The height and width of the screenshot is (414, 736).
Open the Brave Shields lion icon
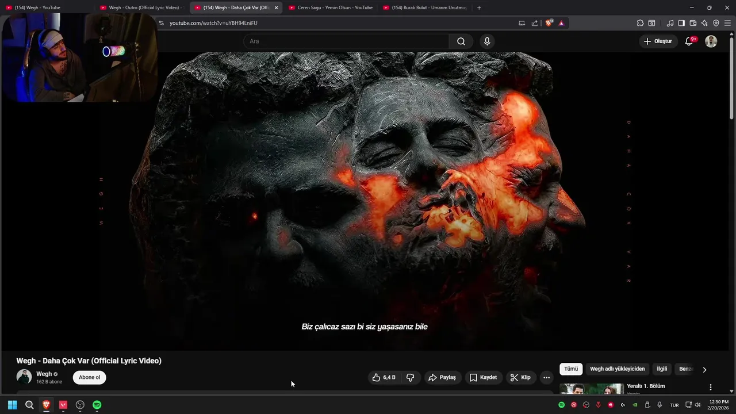tap(549, 23)
